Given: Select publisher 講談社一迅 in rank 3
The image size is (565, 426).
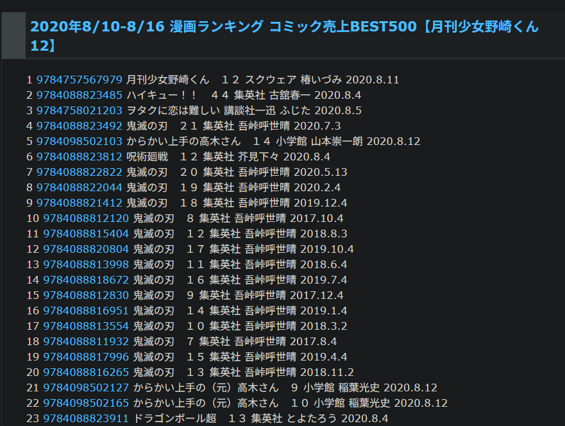Looking at the screenshot, I should [250, 110].
